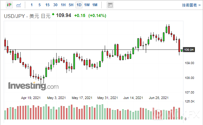The height and width of the screenshot is (125, 203).
Task: Click the green up arrow indicator
Action: pos(53,14)
